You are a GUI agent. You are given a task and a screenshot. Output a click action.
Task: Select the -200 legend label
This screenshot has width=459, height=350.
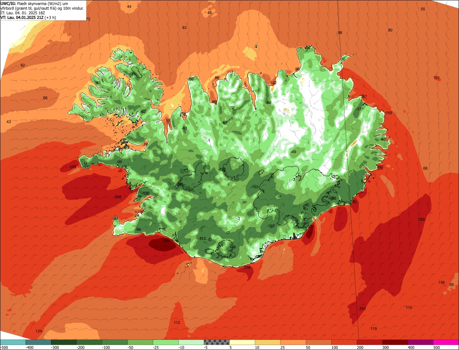[x=81, y=347]
